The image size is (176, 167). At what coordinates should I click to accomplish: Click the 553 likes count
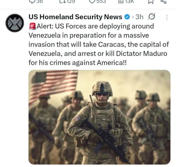[x=101, y=1]
